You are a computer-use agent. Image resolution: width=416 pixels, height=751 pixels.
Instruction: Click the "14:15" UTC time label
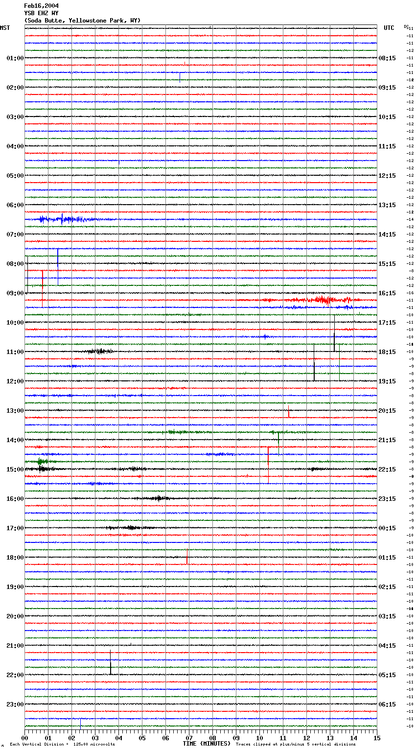pos(387,235)
